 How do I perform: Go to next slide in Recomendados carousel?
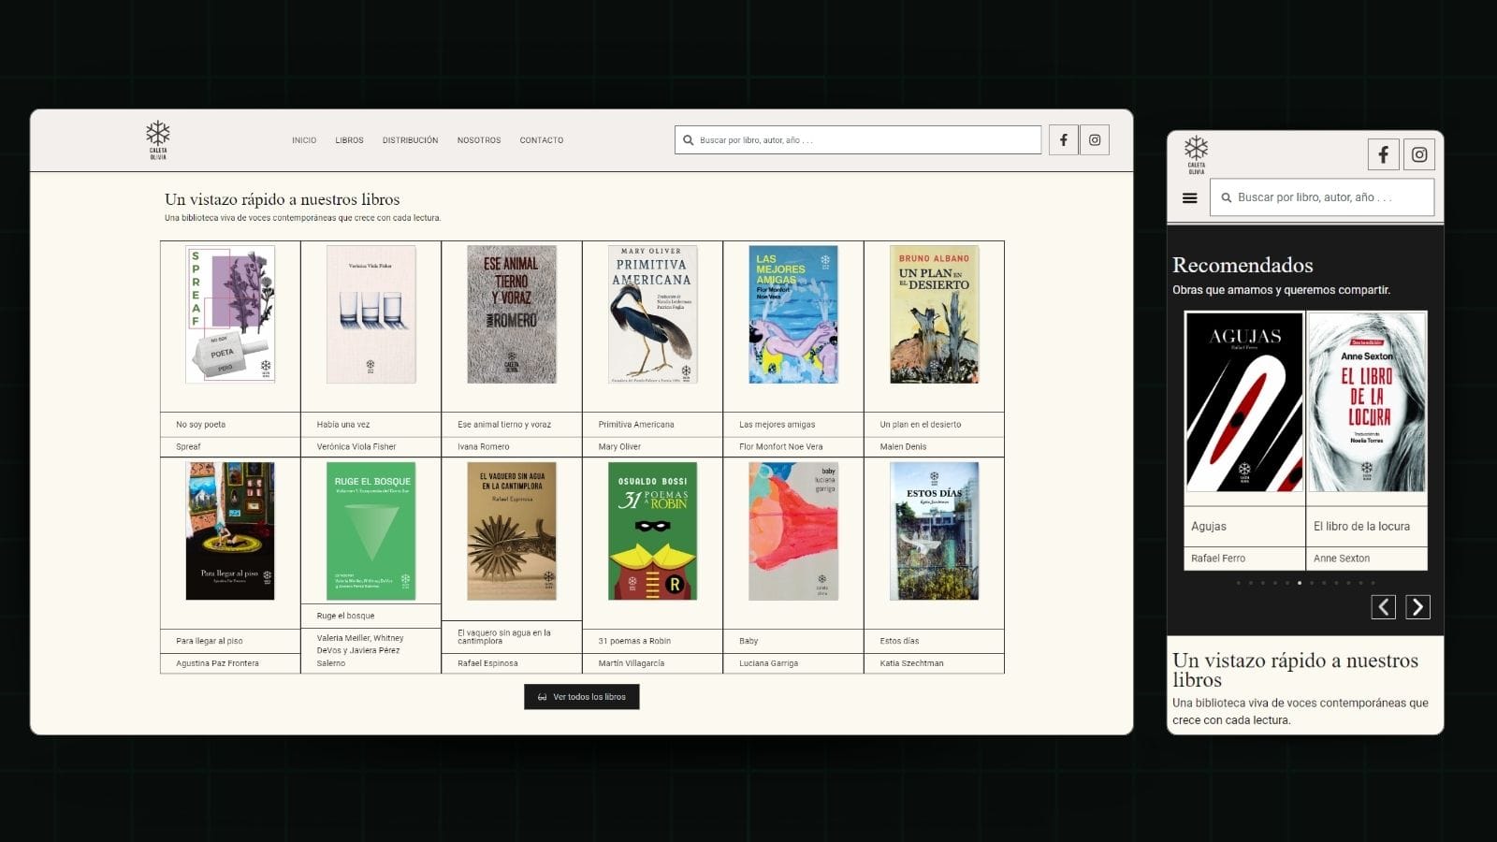point(1417,607)
